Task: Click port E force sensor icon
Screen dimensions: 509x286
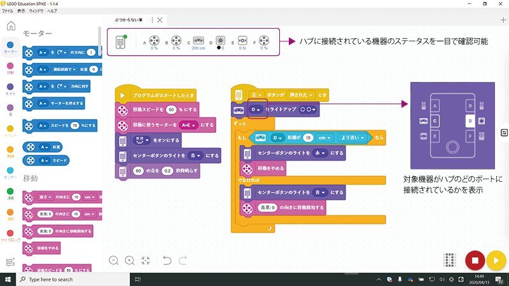Action: pyautogui.click(x=242, y=41)
